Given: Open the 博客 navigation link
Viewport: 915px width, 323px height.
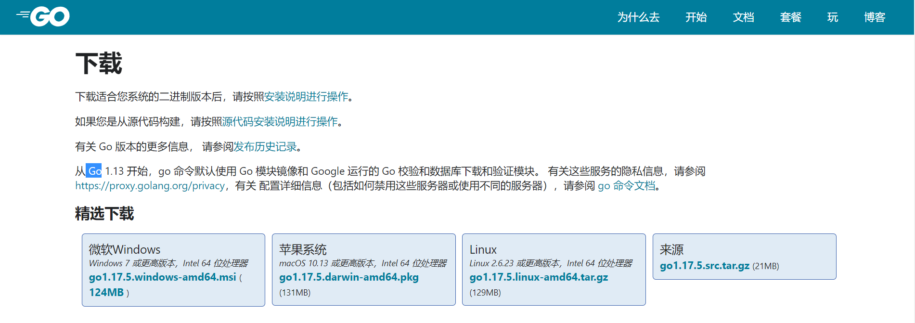Looking at the screenshot, I should pyautogui.click(x=875, y=17).
